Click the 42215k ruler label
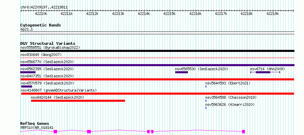Viewport: 304px width, 135px height. tap(170, 14)
